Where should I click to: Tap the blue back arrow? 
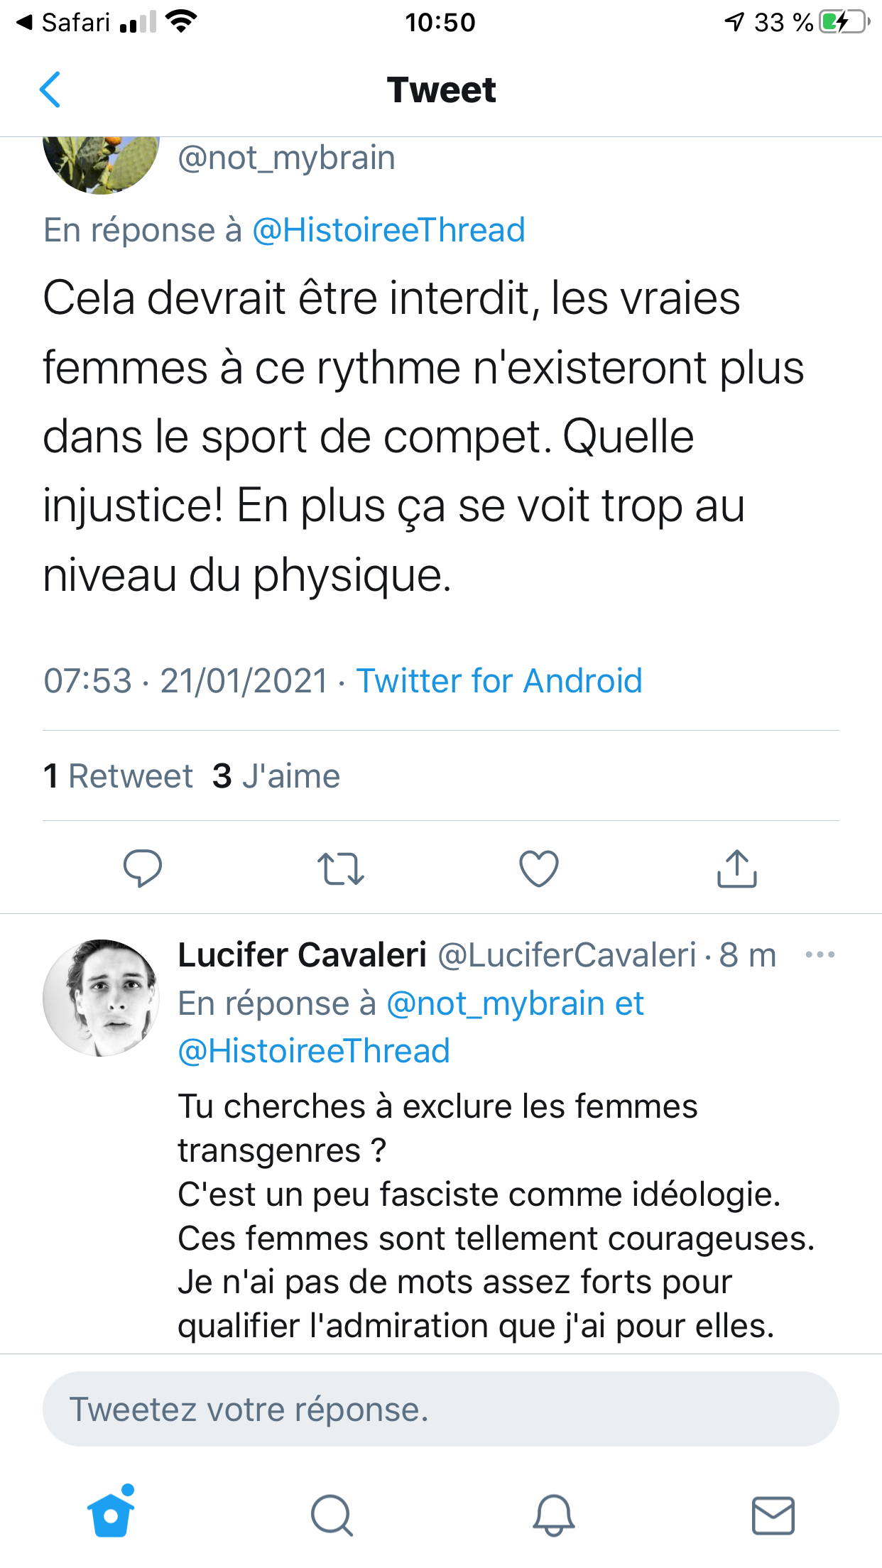(50, 90)
